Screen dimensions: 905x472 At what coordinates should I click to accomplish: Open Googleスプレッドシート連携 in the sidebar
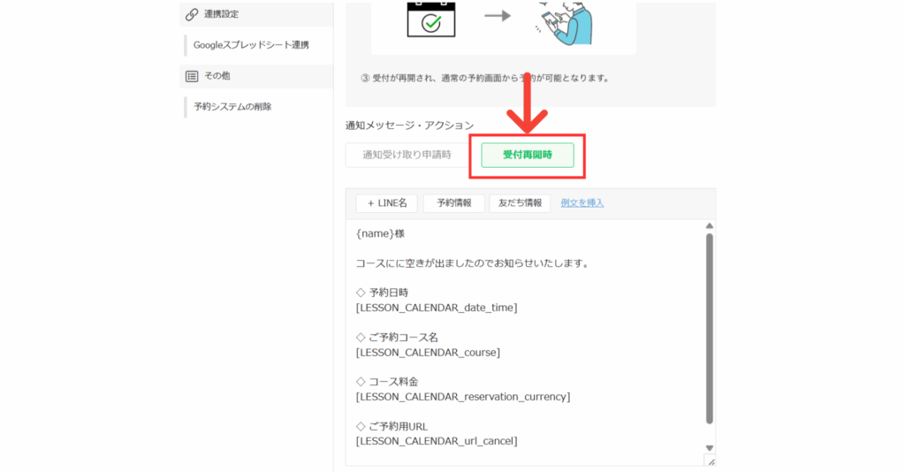pos(251,45)
